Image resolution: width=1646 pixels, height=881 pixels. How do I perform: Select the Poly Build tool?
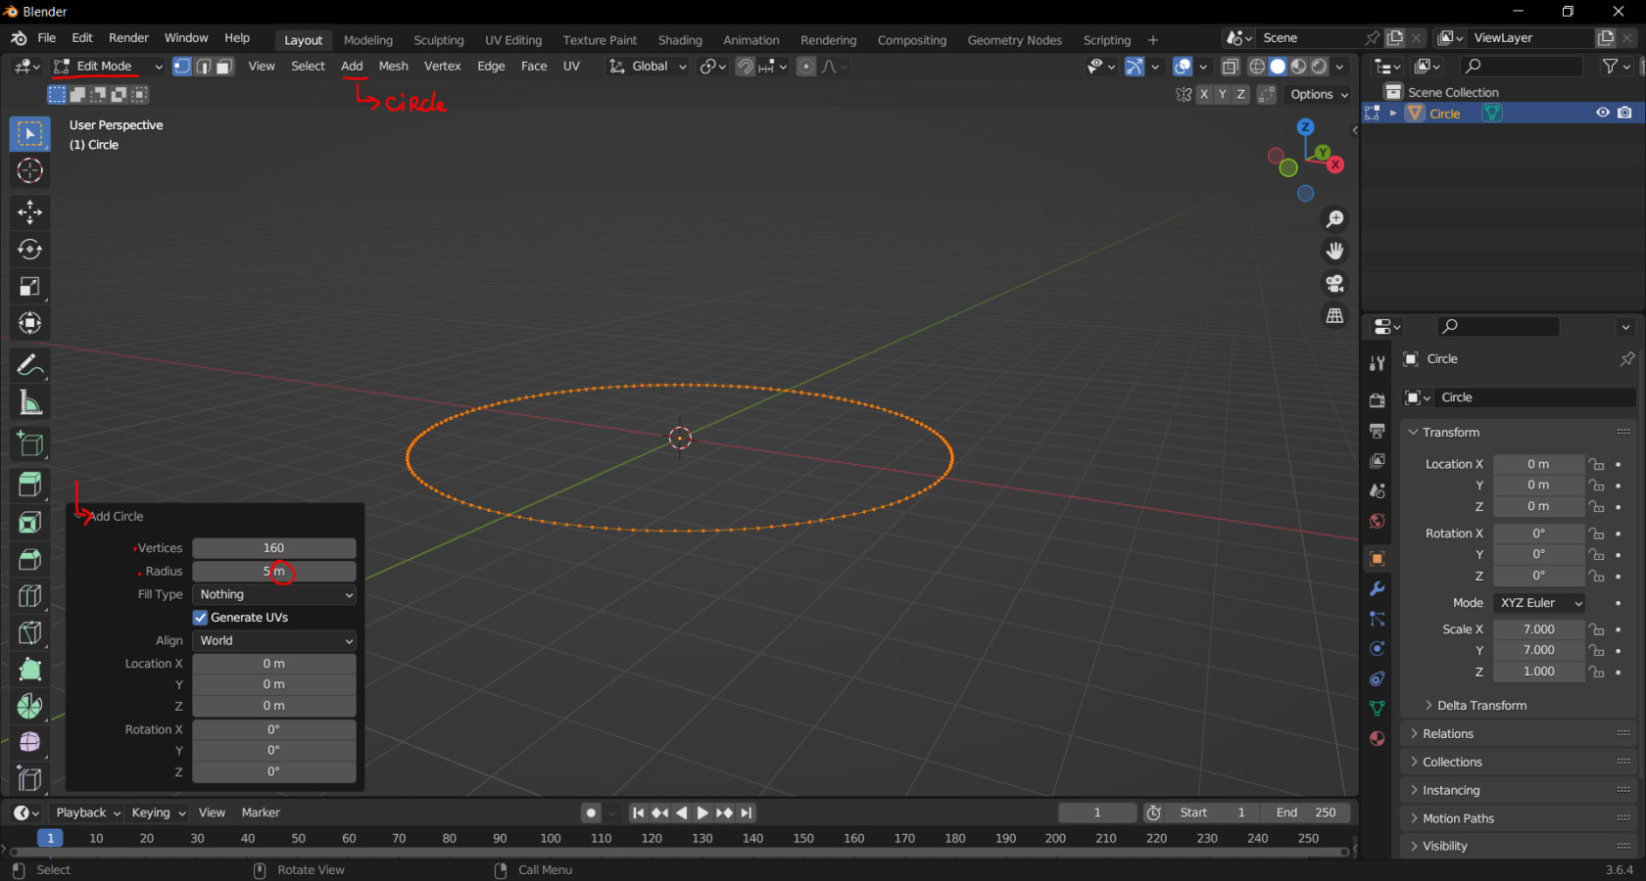tap(29, 670)
